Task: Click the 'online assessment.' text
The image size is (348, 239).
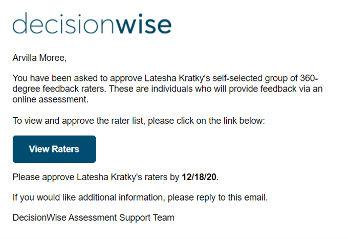Action: (x=51, y=99)
